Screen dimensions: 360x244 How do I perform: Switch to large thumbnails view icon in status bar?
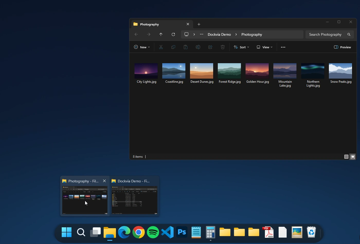click(353, 157)
